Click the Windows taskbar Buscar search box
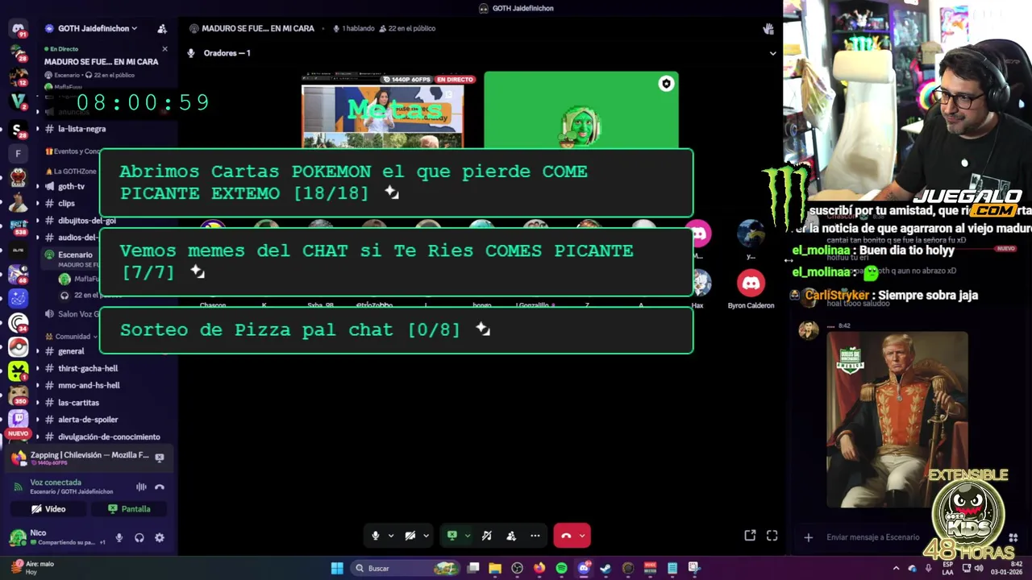 coord(407,568)
